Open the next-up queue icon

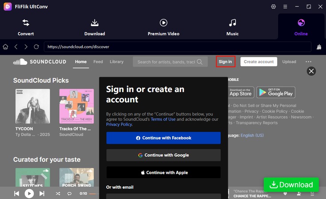coord(312,194)
